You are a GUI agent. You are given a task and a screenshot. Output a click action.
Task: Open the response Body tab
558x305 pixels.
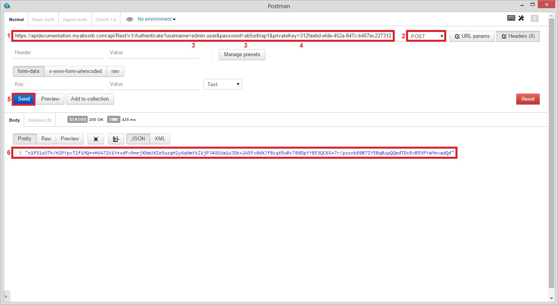14,120
